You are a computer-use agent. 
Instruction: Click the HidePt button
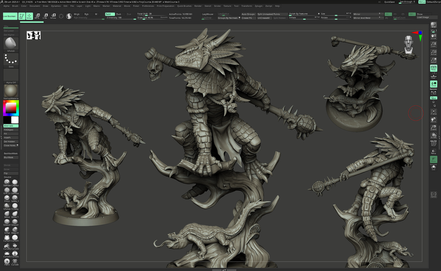point(11,137)
